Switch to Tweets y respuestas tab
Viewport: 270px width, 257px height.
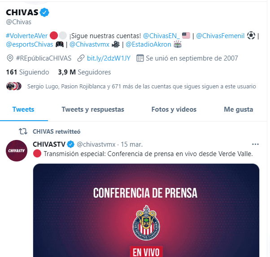(93, 109)
